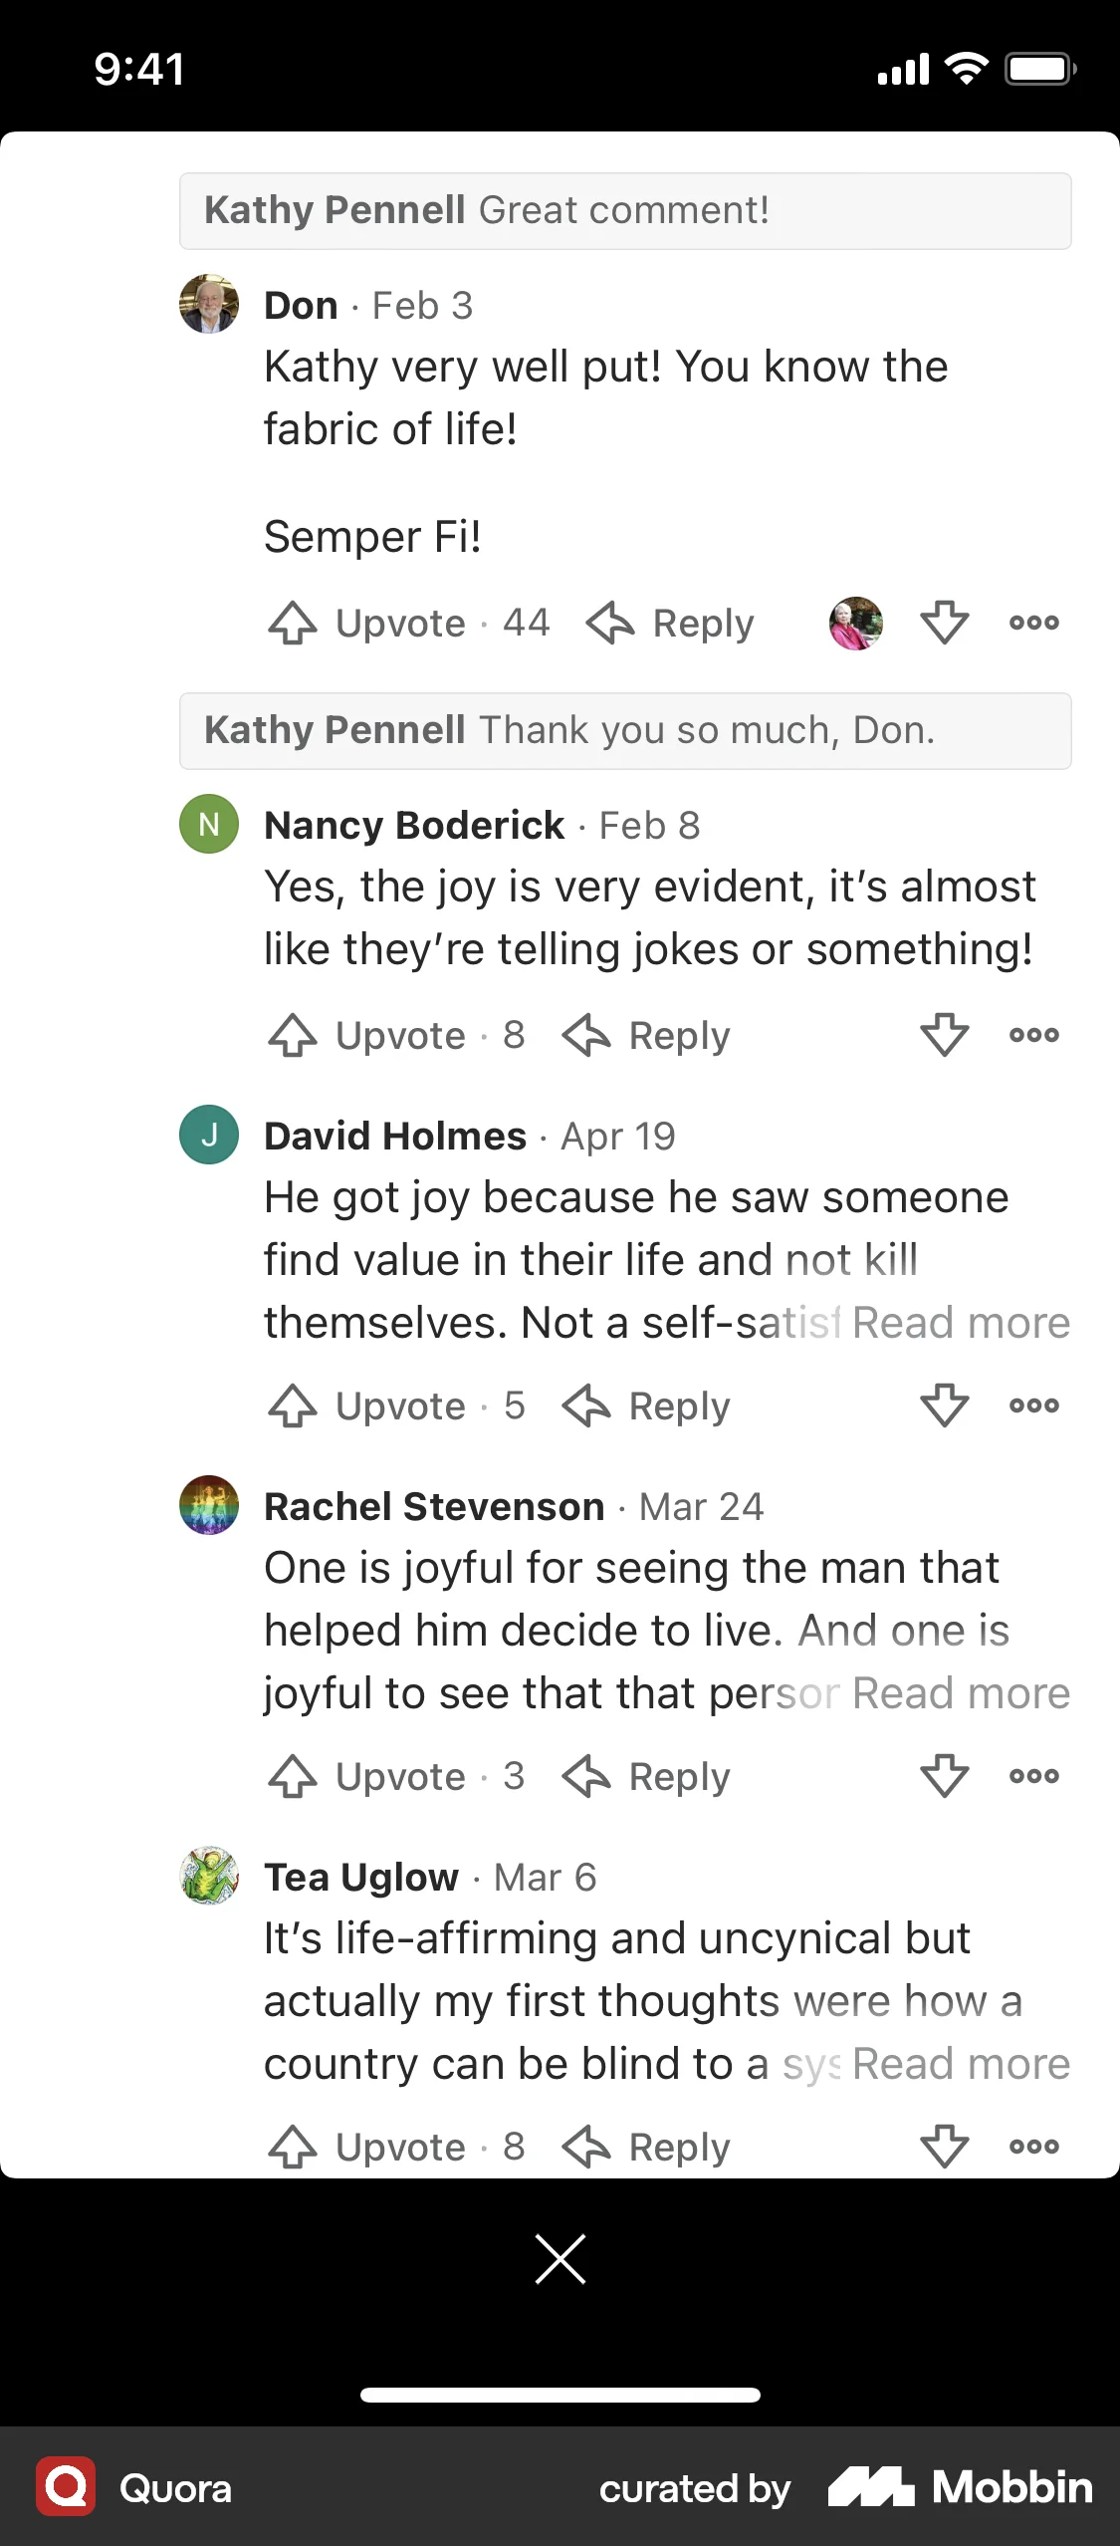
Task: Downvote Rachel Stevenson's comment
Action: pyautogui.click(x=944, y=1776)
